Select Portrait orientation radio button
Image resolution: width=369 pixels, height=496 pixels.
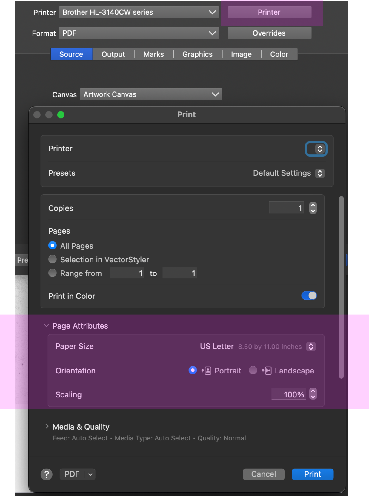(193, 371)
